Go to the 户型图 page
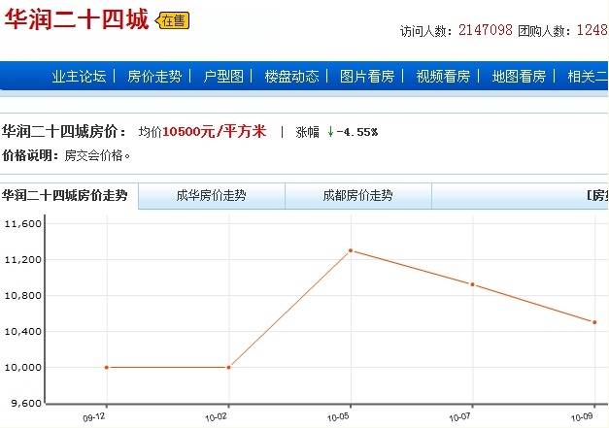The image size is (609, 428). click(x=223, y=76)
